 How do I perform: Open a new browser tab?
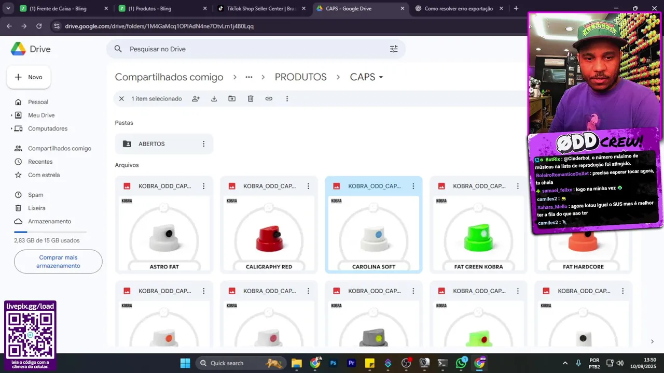(x=516, y=8)
